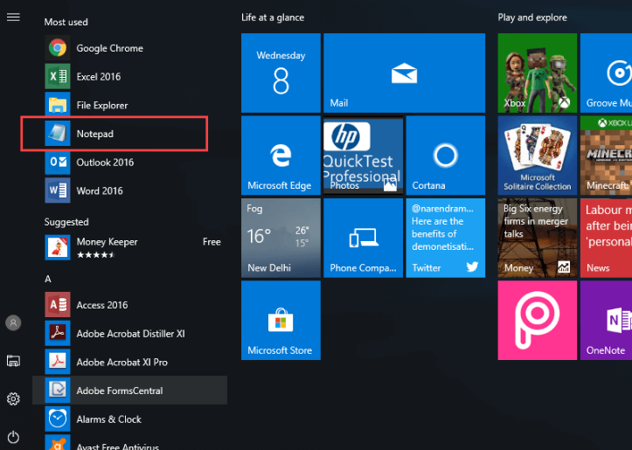The width and height of the screenshot is (632, 450).
Task: Open the OneNote tile
Action: tap(606, 321)
